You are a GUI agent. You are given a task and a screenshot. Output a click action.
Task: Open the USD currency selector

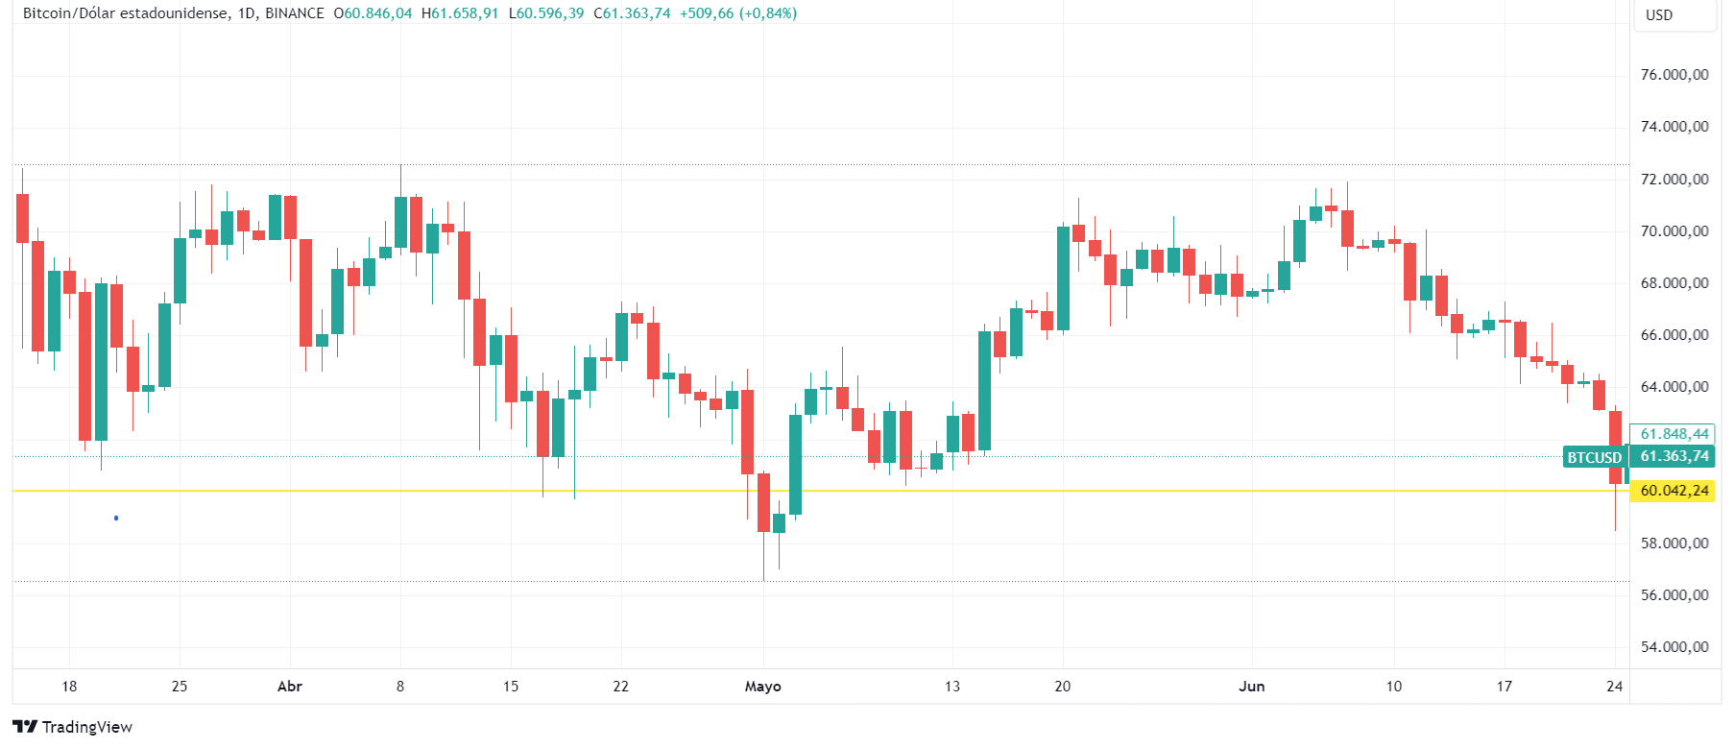click(1674, 15)
